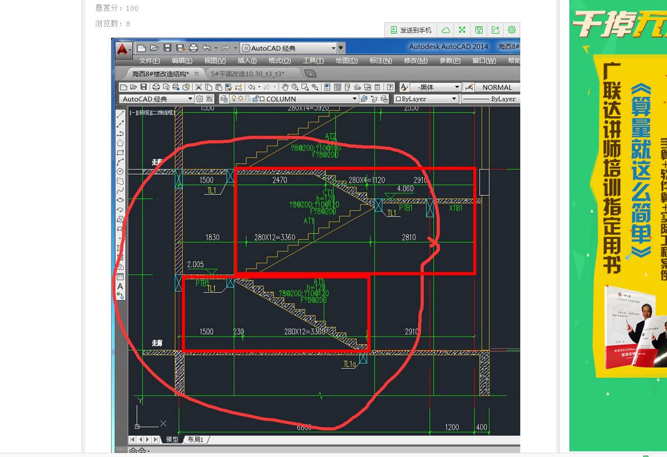The width and height of the screenshot is (667, 457).
Task: Open the workspace toolbar dropdown AutoCAD 经典
Action: click(x=157, y=99)
